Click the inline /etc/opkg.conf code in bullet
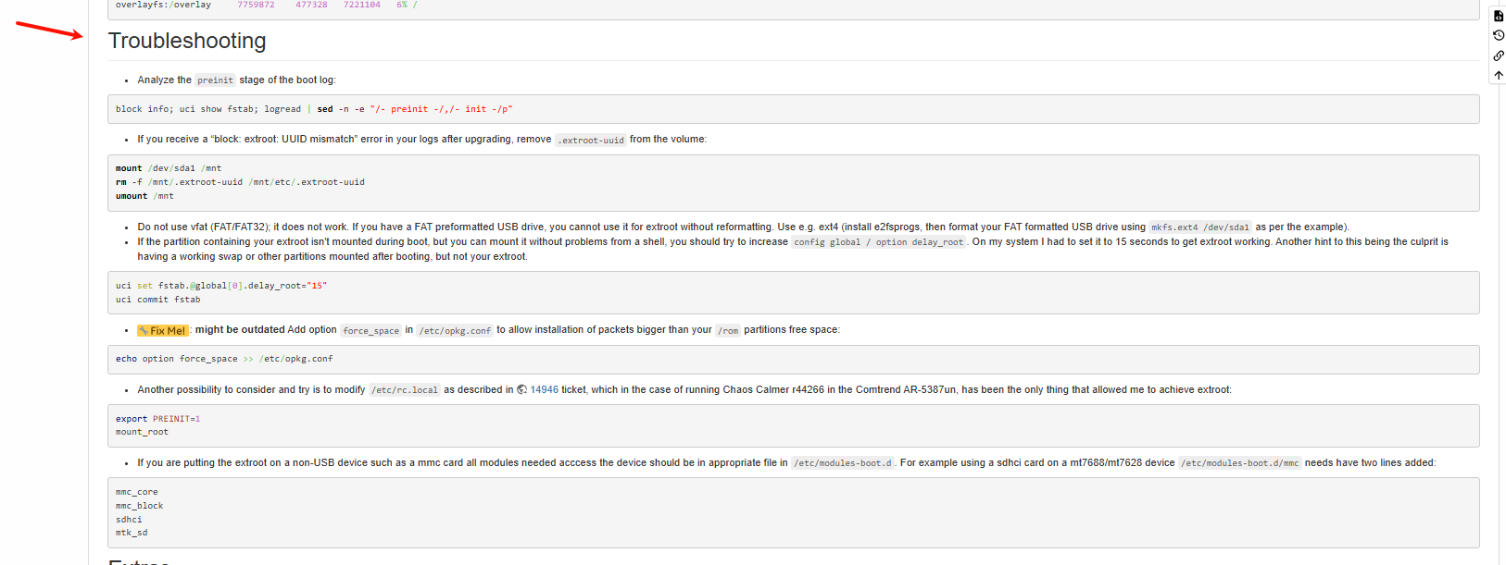This screenshot has width=1506, height=565. (454, 331)
